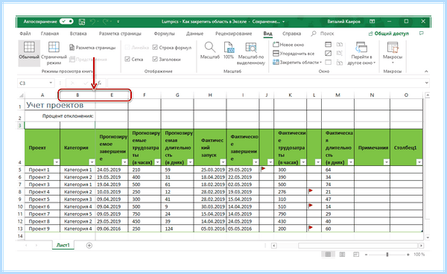Switch to Normal view in status bar

point(328,255)
